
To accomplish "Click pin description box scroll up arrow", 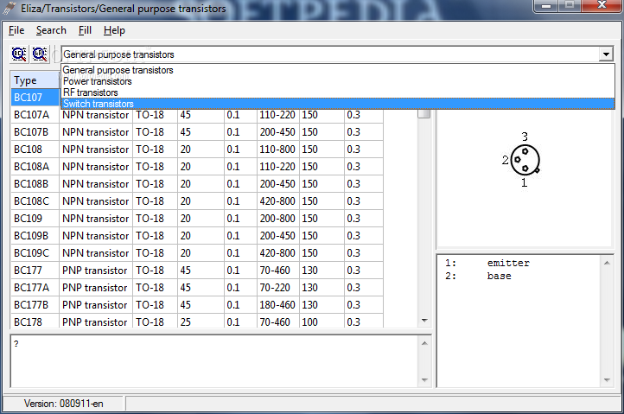I will [607, 263].
